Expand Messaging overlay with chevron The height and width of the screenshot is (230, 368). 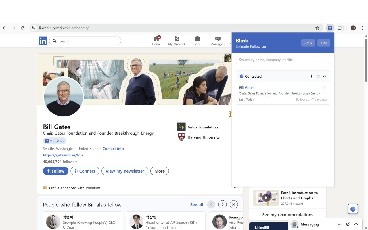pyautogui.click(x=356, y=224)
